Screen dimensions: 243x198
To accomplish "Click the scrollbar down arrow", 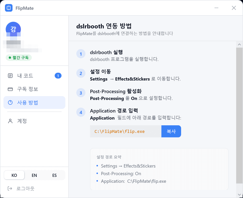I will tap(239, 195).
